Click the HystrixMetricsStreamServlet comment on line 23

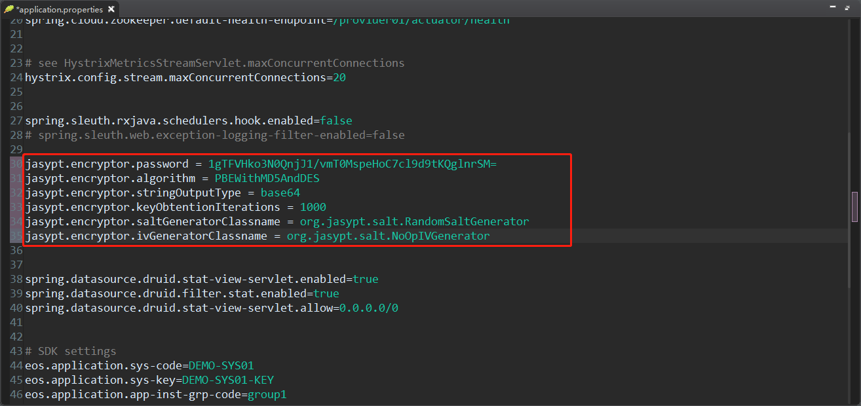(215, 63)
